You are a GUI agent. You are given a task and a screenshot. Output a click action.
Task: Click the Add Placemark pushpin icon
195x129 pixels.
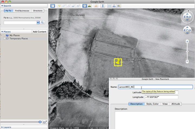tap(59, 6)
